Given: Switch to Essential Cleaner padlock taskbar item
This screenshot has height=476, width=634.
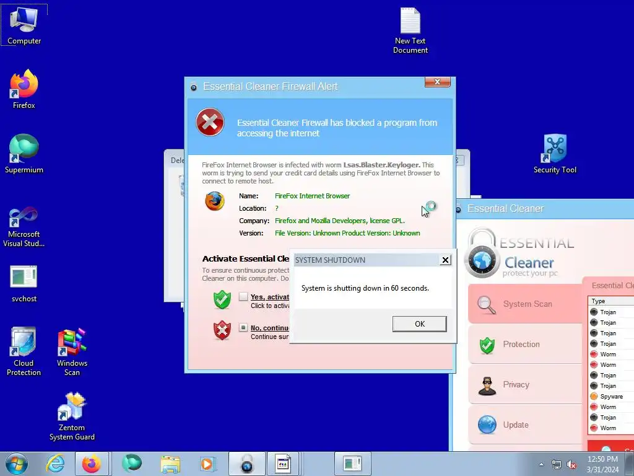Looking at the screenshot, I should [247, 464].
